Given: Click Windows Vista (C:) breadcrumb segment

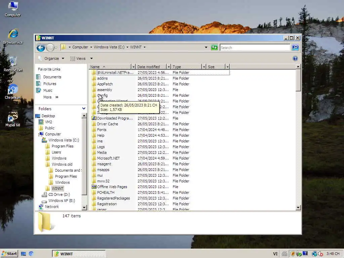Looking at the screenshot, I should coord(109,47).
